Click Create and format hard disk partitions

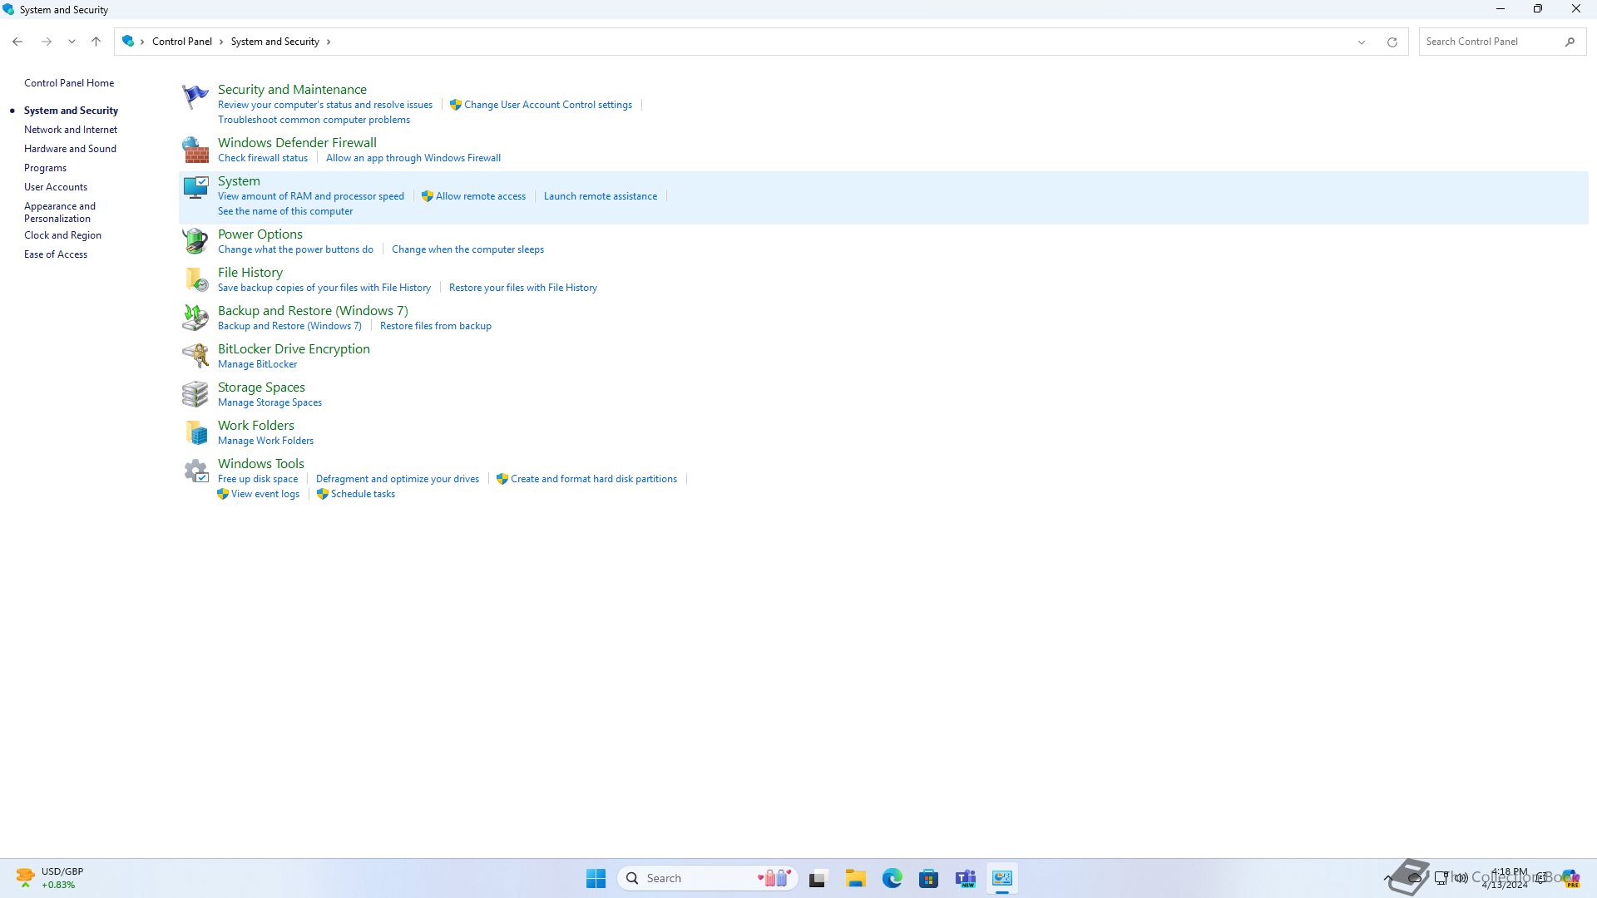(x=594, y=479)
